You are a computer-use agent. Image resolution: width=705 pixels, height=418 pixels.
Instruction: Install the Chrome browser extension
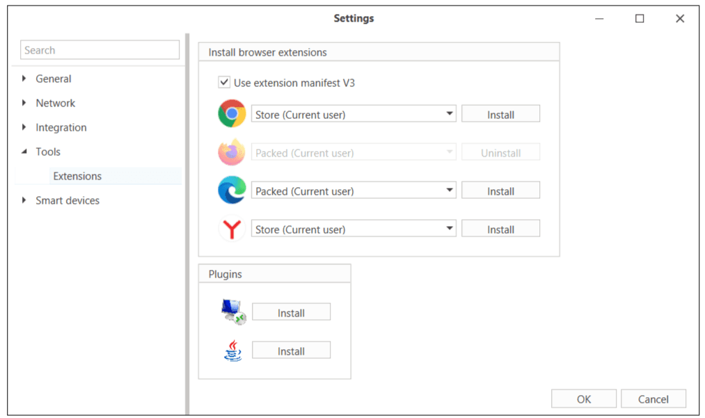coord(500,115)
